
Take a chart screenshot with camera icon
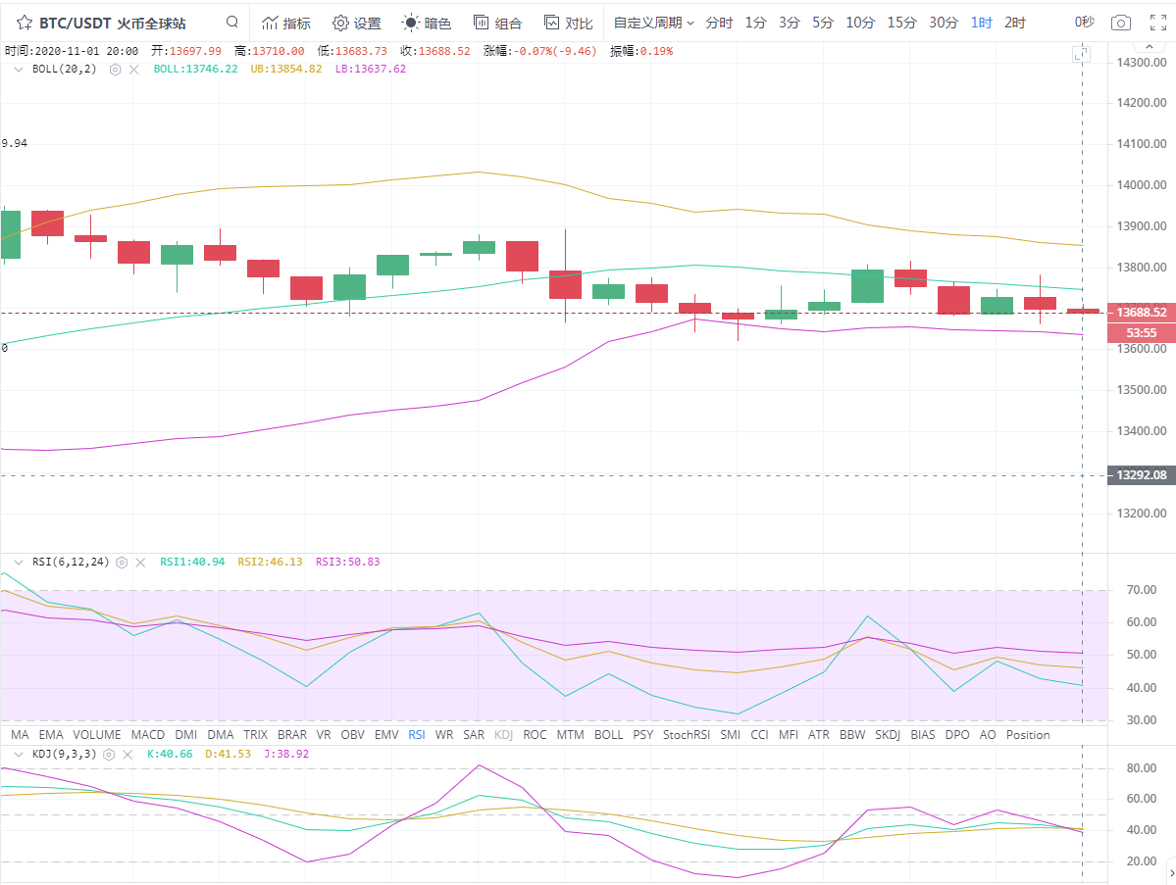pos(1120,23)
